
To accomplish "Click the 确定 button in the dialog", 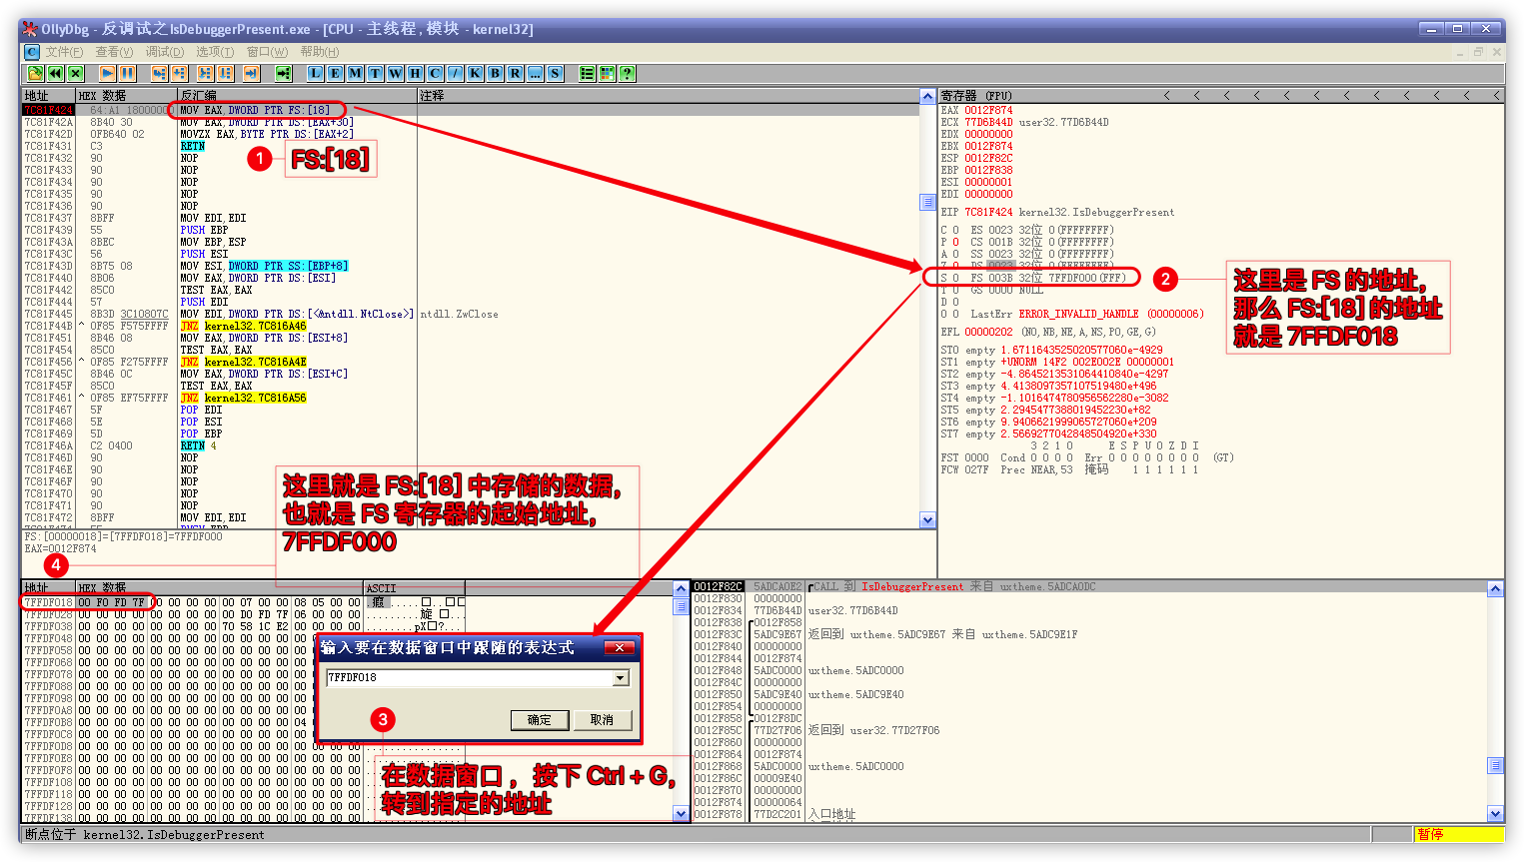I will point(540,720).
